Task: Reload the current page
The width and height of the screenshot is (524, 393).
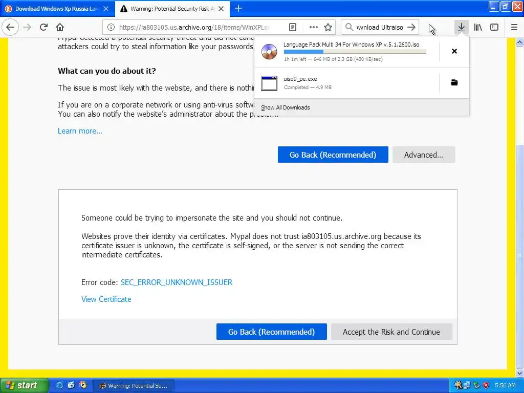Action: pos(43,27)
